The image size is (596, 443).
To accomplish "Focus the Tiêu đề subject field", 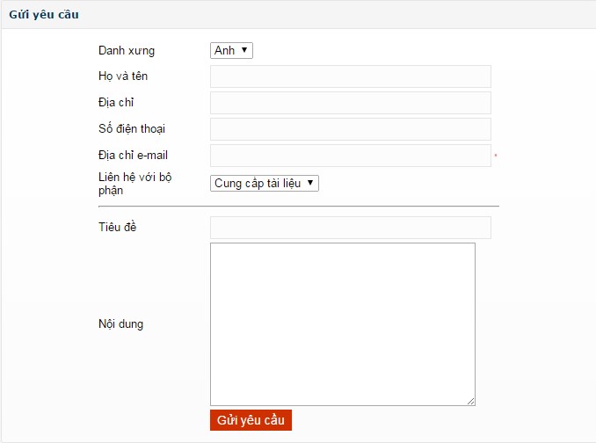I will [350, 228].
